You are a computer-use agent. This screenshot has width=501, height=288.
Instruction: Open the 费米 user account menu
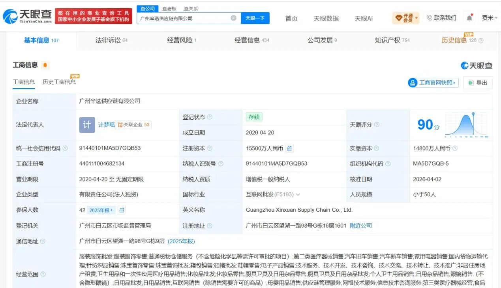(490, 18)
